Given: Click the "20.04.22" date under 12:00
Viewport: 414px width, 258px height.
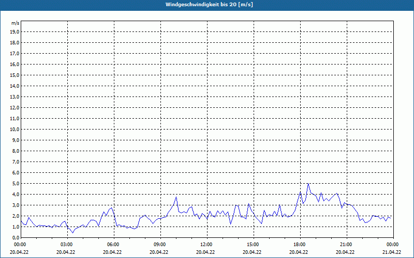Looking at the screenshot, I should (x=205, y=252).
